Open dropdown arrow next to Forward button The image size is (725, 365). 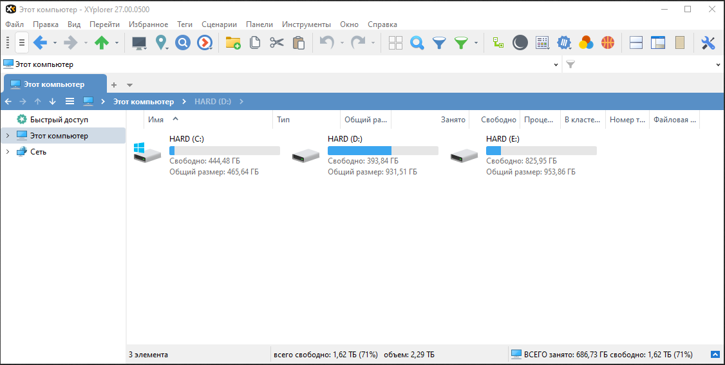coord(86,43)
